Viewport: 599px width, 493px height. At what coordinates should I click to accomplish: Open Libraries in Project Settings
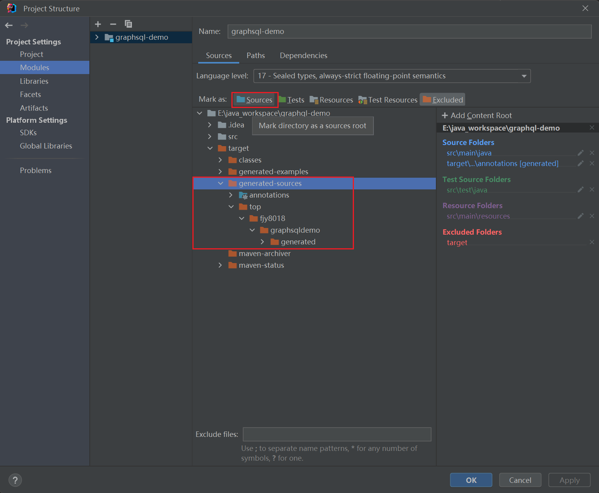(x=34, y=81)
